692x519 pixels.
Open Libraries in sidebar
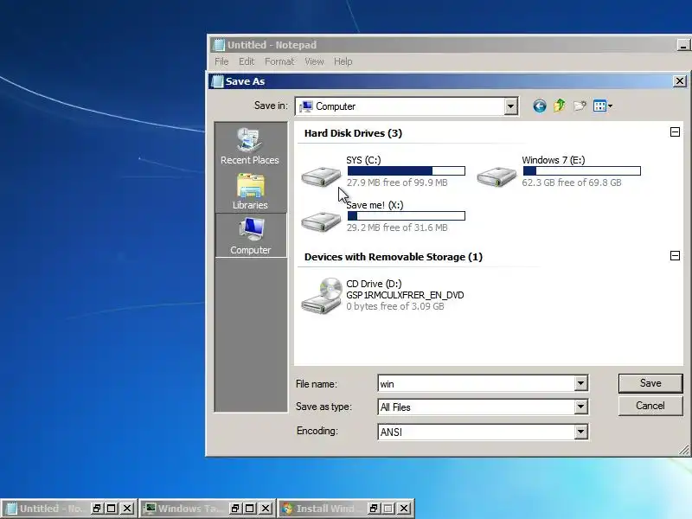tap(250, 191)
